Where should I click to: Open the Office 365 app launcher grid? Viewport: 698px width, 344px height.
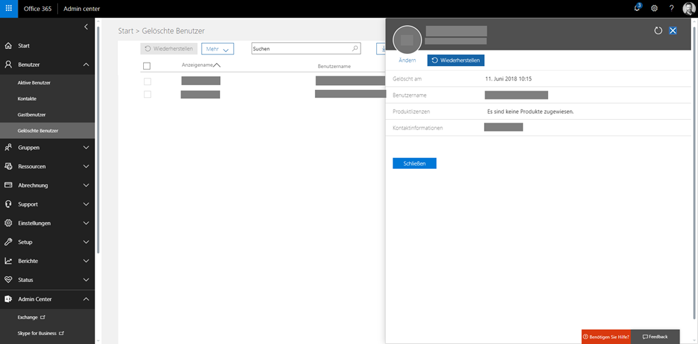(x=8, y=8)
